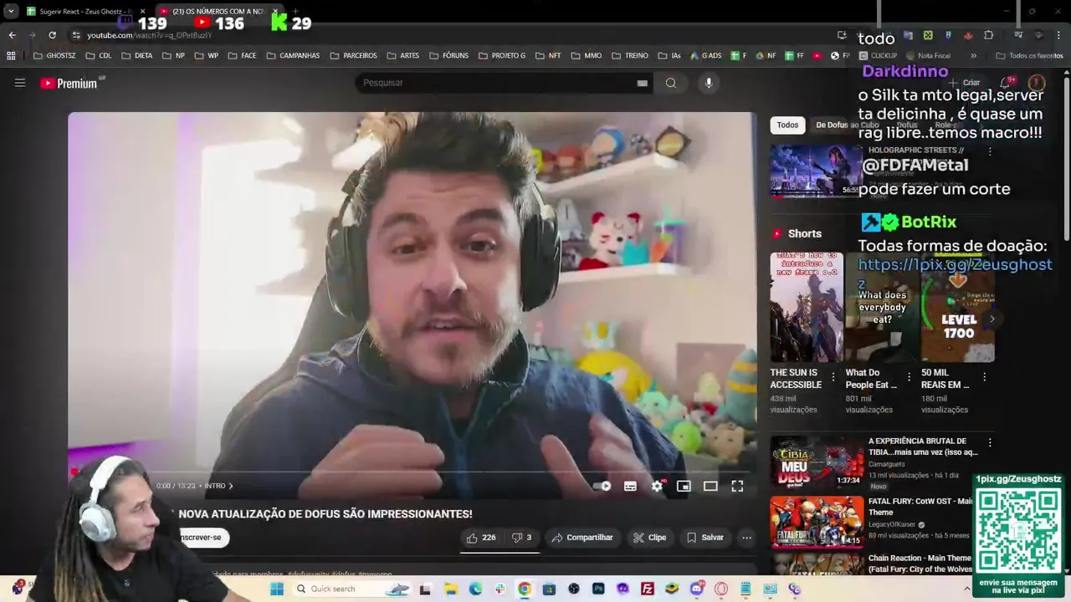Enter fullscreen video mode
The image size is (1071, 602).
point(737,486)
